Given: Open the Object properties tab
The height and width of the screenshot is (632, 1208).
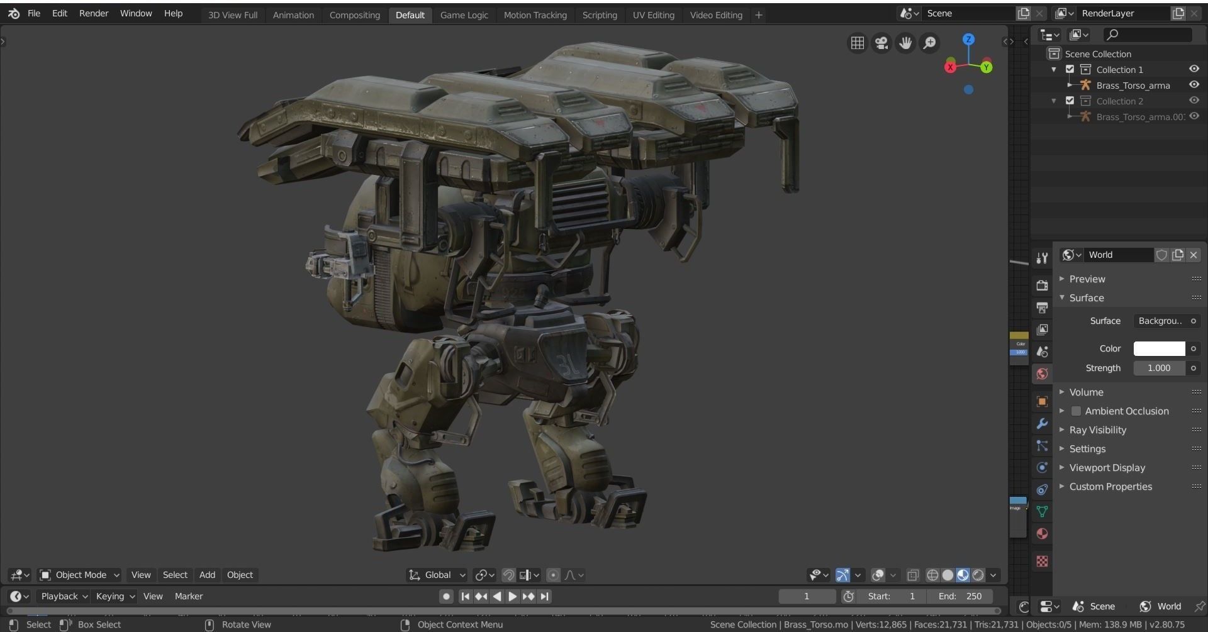Looking at the screenshot, I should coord(1042,401).
